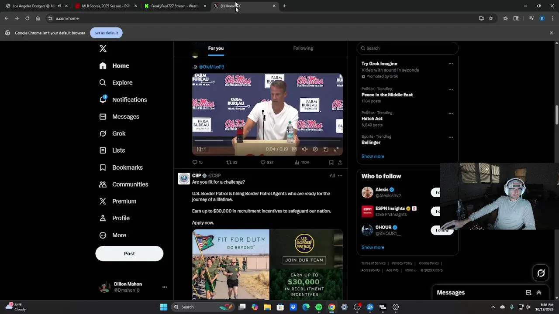This screenshot has width=559, height=314.
Task: Go to Home in X sidebar
Action: point(114,66)
